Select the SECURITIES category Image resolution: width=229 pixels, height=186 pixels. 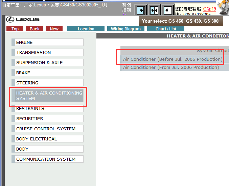[x=47, y=118]
